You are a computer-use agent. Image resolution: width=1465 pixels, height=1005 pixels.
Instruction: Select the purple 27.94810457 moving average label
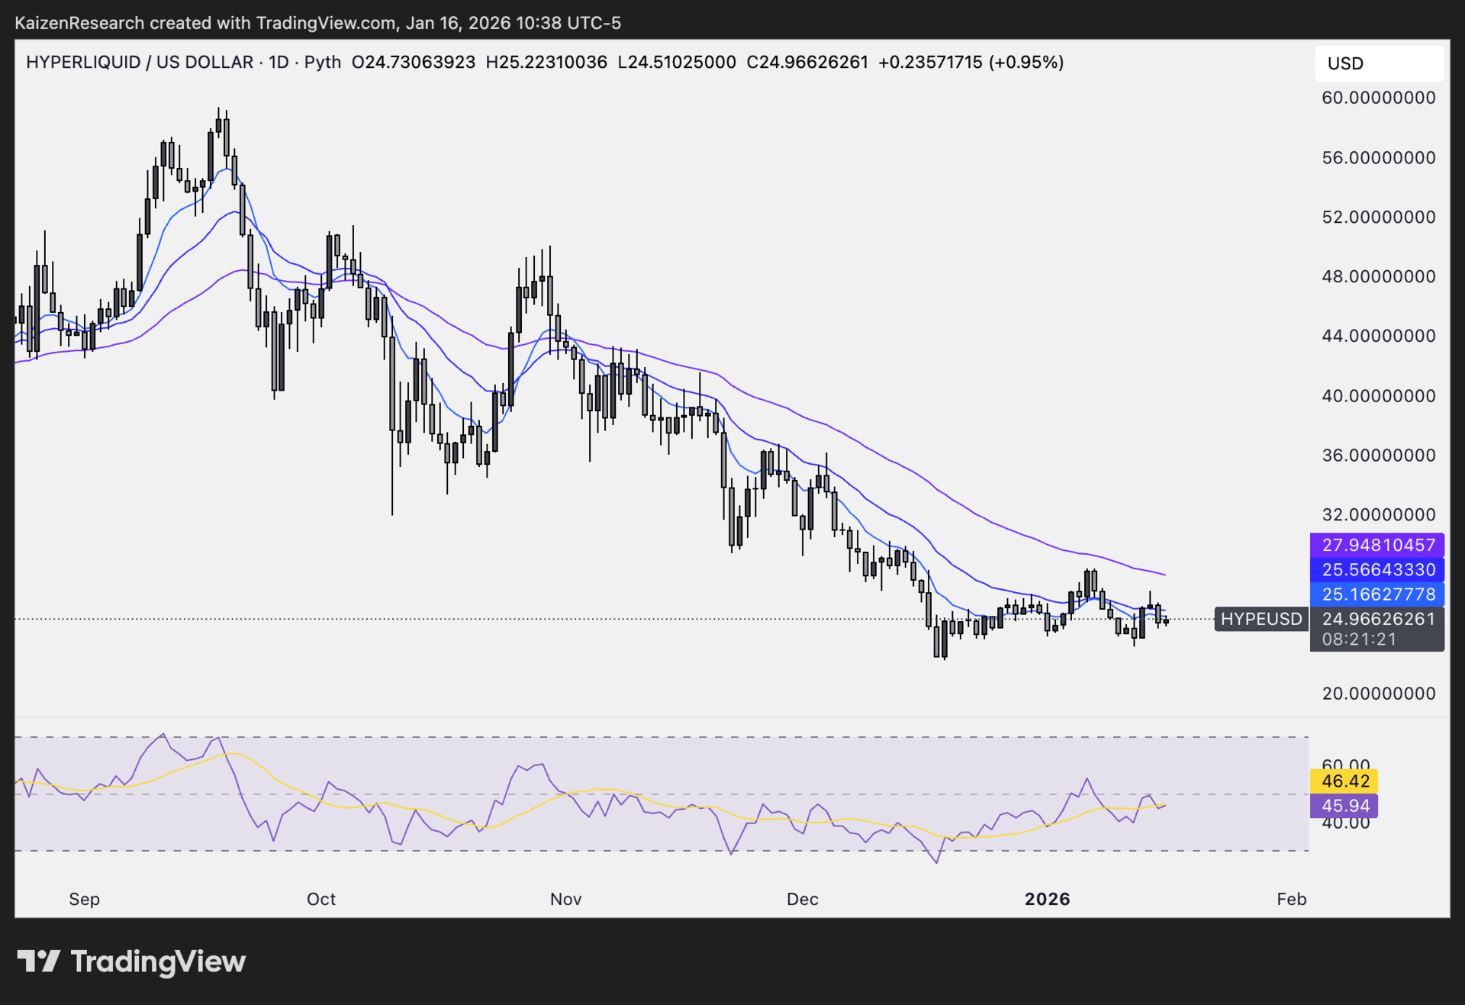coord(1377,545)
